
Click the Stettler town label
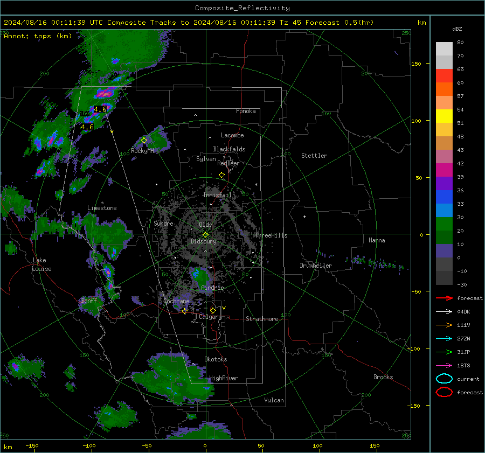pyautogui.click(x=314, y=156)
